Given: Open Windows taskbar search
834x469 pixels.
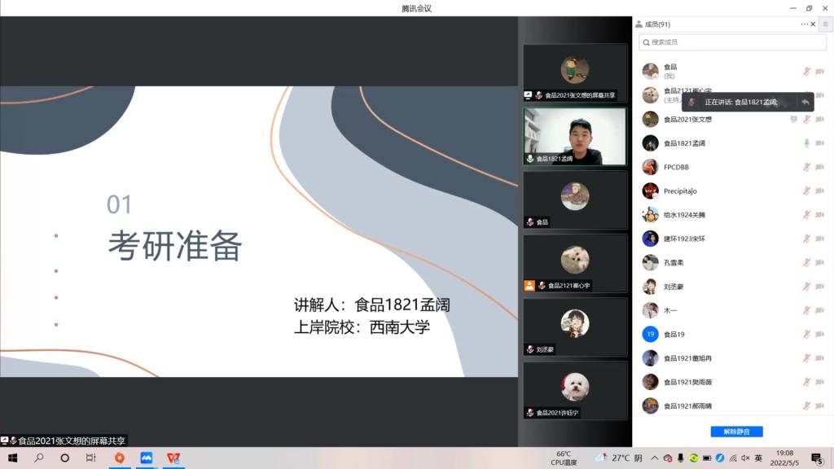Looking at the screenshot, I should (x=39, y=458).
